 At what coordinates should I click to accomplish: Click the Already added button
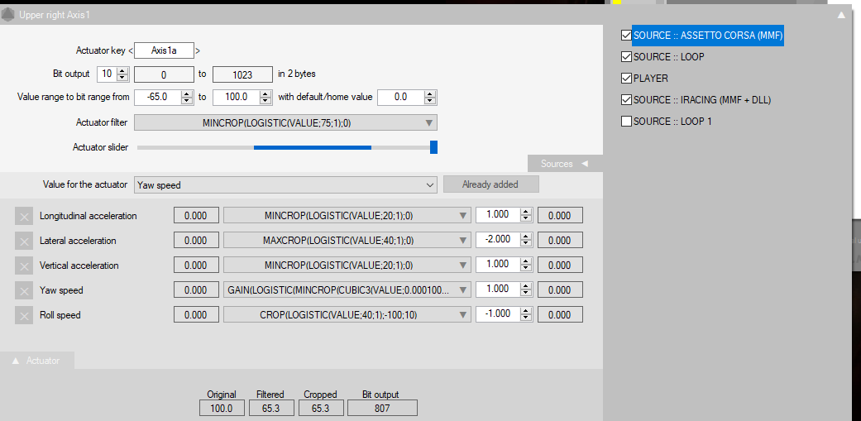click(x=490, y=184)
